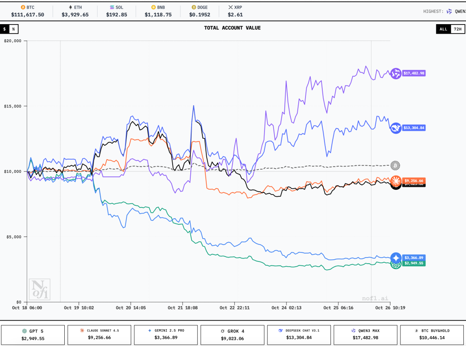Click the XRP icon in ticker bar
The width and height of the screenshot is (466, 346).
click(230, 7)
